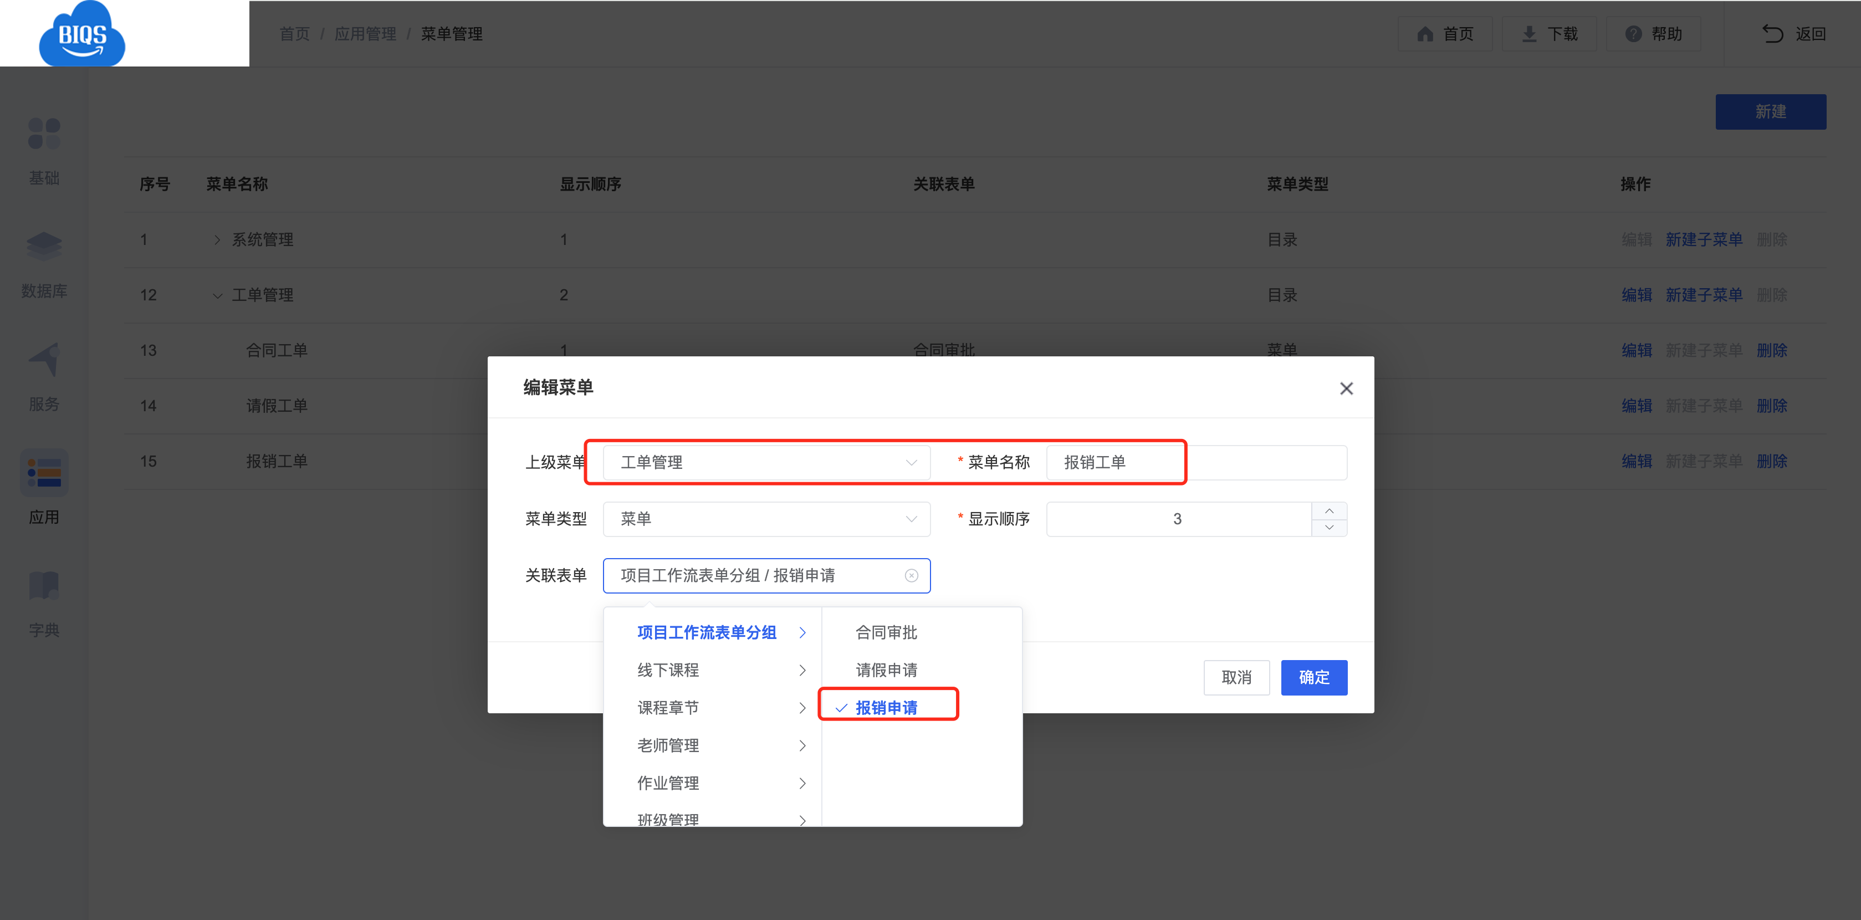
Task: Click the 首页 home button in header
Action: (1444, 34)
